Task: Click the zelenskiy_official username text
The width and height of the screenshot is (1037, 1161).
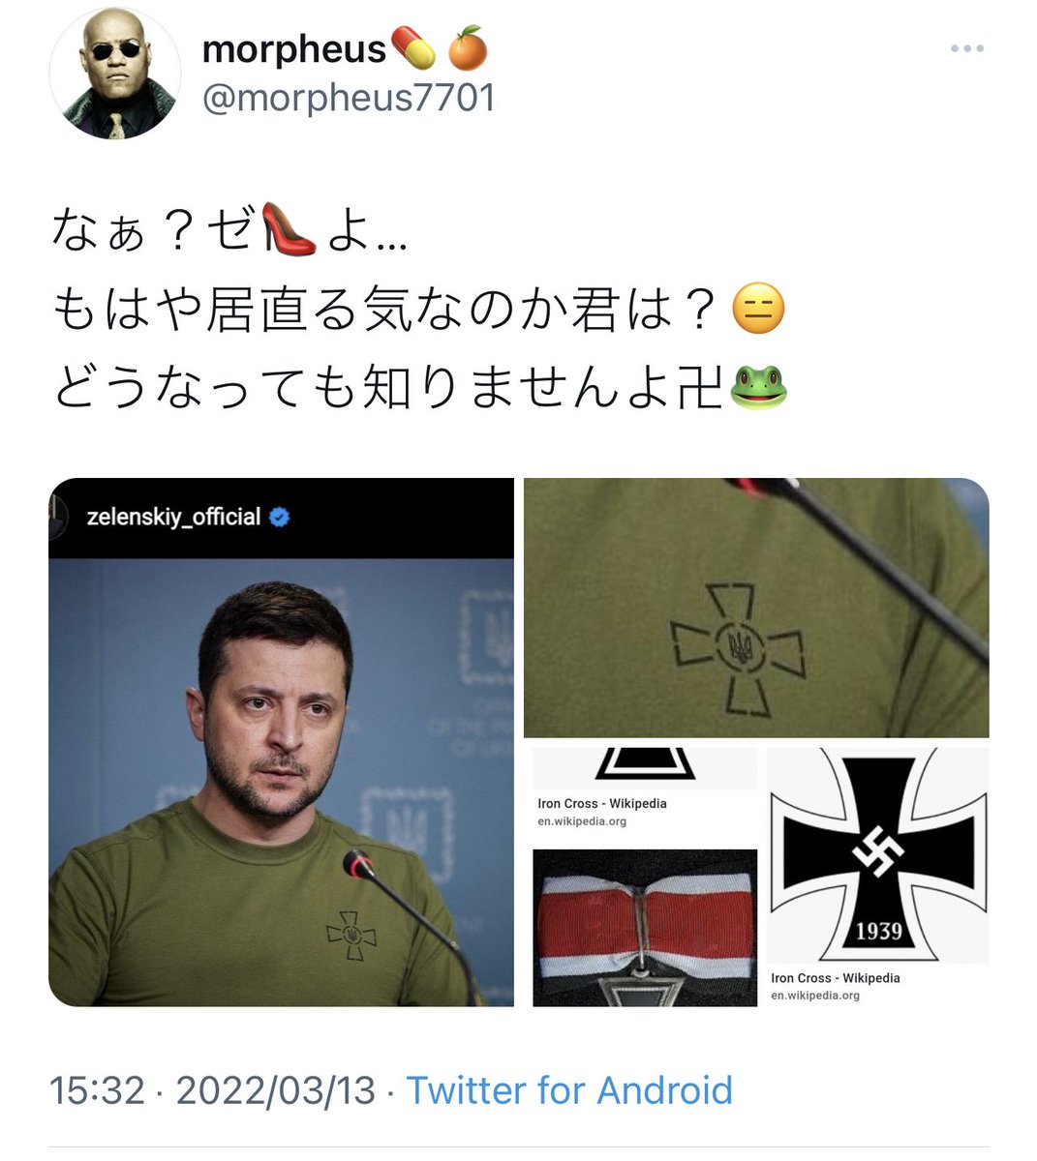Action: 173,518
